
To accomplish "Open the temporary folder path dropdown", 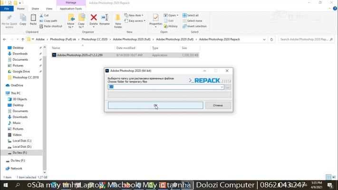I will point(222,87).
